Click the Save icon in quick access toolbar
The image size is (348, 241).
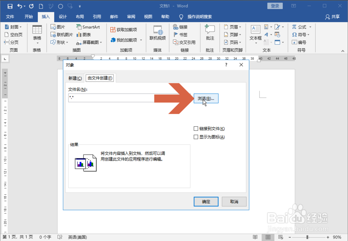pyautogui.click(x=10, y=6)
